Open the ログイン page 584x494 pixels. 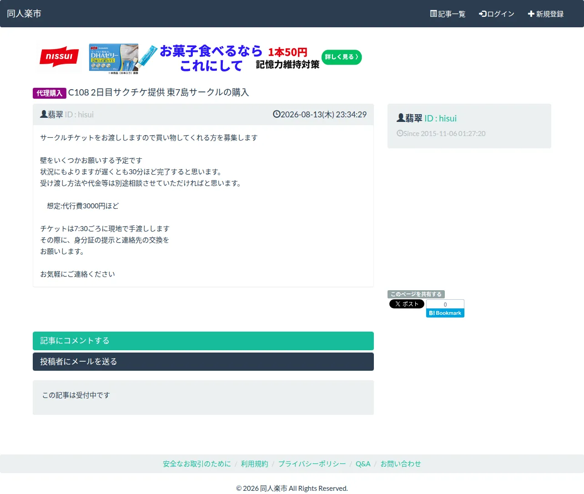click(497, 14)
